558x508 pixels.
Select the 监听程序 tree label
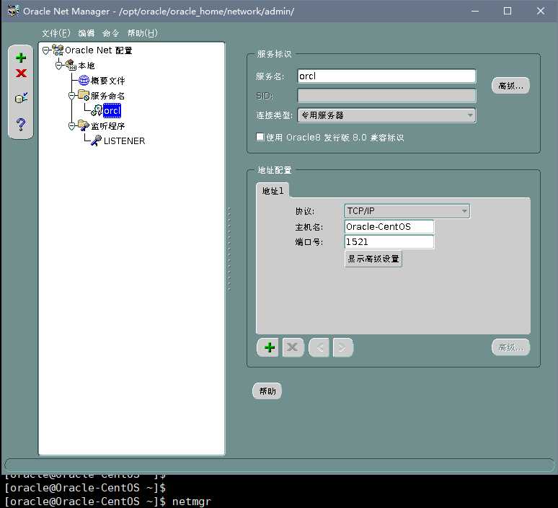coord(108,126)
